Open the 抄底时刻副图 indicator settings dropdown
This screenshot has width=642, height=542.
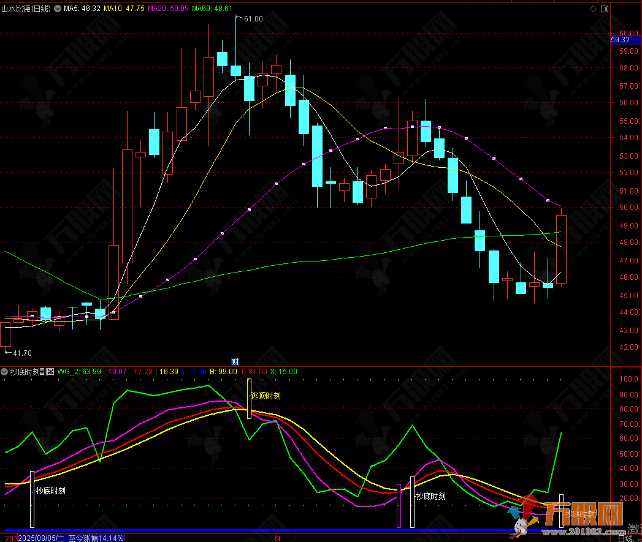(5, 372)
